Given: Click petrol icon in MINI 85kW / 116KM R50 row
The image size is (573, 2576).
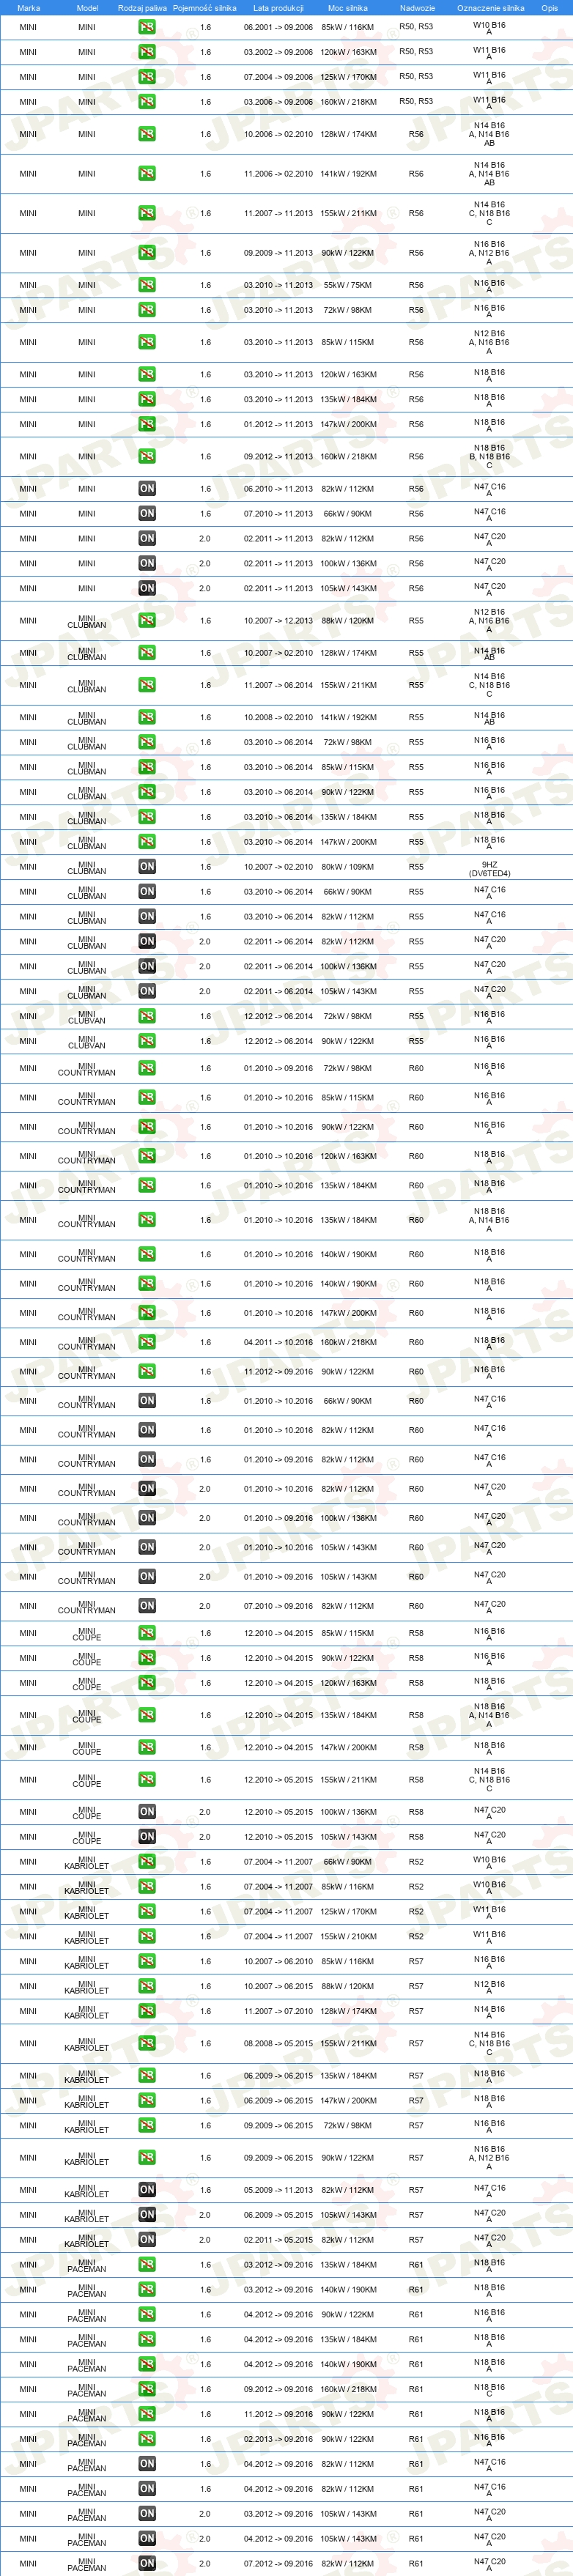Looking at the screenshot, I should pos(147,27).
